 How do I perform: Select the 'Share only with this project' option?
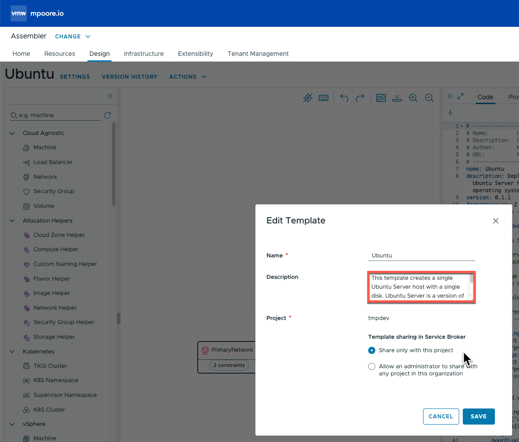pyautogui.click(x=372, y=350)
